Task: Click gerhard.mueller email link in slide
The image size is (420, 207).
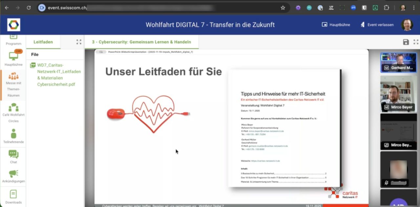Action: point(268,146)
